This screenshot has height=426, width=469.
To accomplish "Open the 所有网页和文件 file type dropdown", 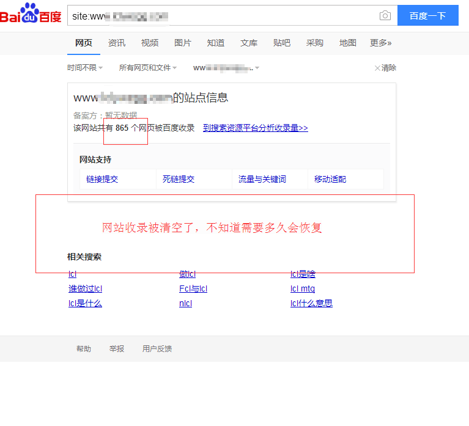I will [148, 68].
